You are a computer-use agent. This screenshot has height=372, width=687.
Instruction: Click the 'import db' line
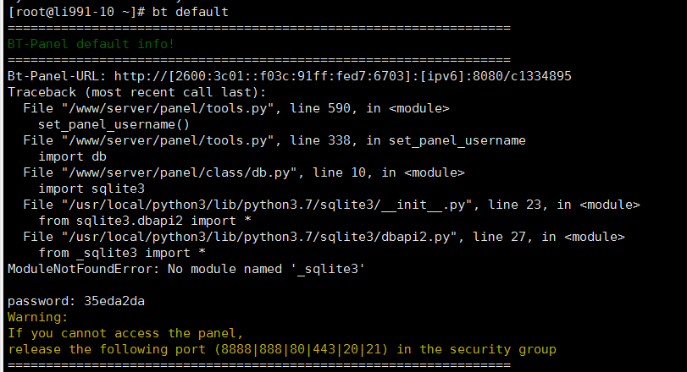(72, 156)
